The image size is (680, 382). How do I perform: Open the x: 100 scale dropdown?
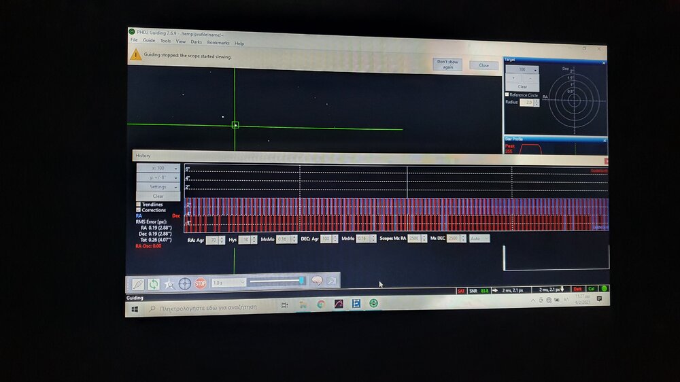158,168
